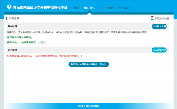Click 我已确认完成报名志愿提交,下一步 button
Viewport: 177px width, 109px height.
tap(89, 64)
